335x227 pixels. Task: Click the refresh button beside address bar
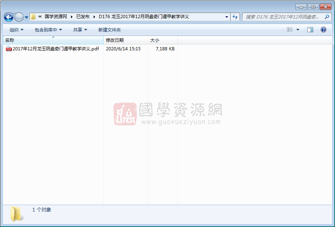pyautogui.click(x=235, y=17)
